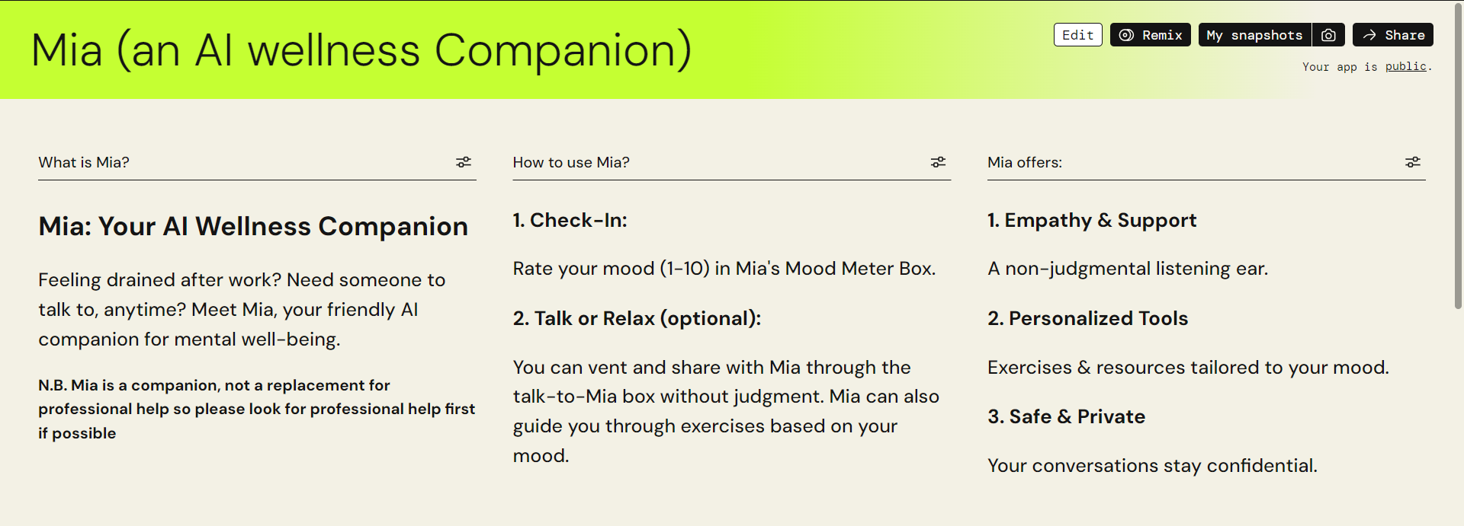This screenshot has width=1464, height=526.
Task: Click the "2. Personalized Tools" heading
Action: point(1087,318)
